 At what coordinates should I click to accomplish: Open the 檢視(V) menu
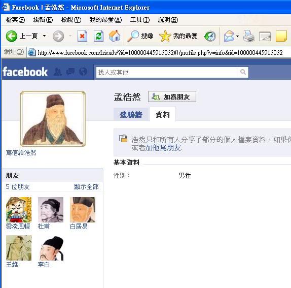click(x=71, y=20)
